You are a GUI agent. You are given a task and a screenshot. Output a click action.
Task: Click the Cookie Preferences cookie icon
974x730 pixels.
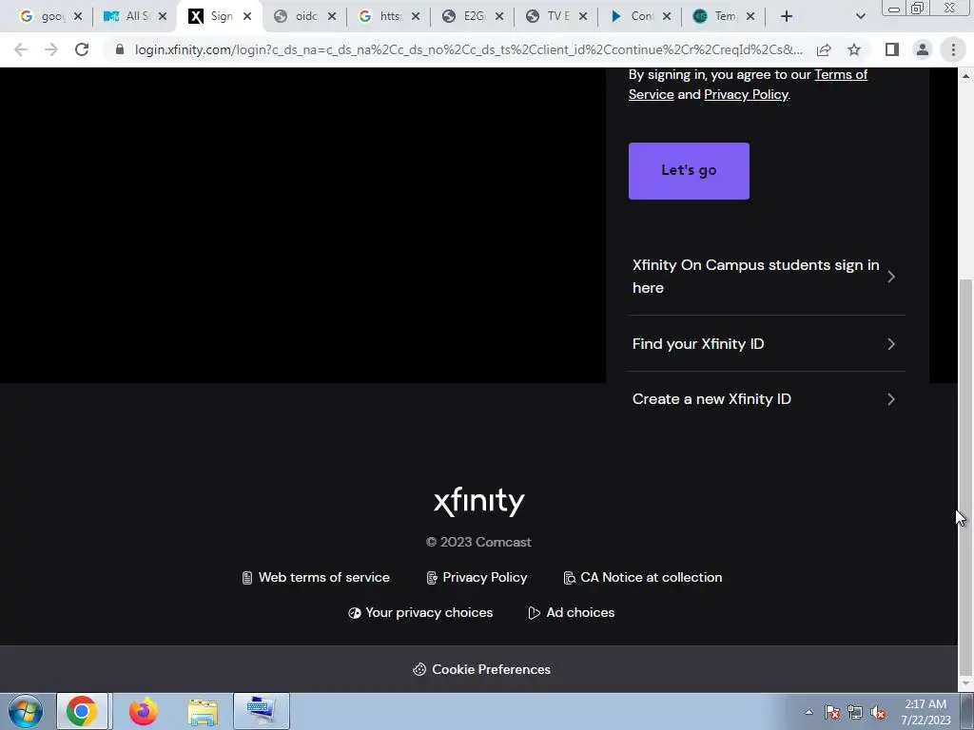coord(419,669)
